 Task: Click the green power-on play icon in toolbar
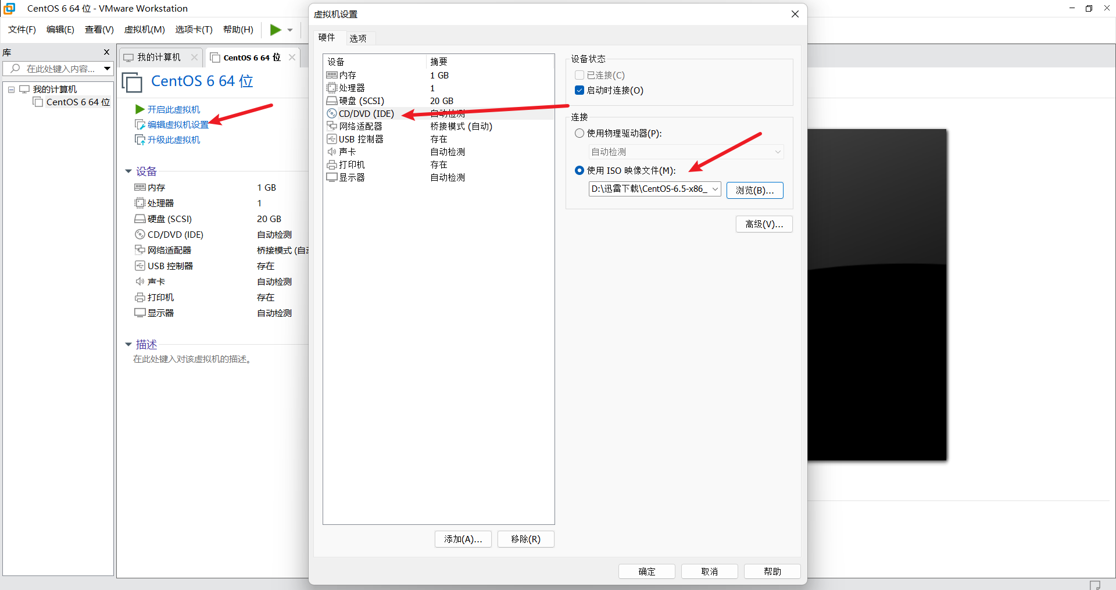[x=276, y=30]
